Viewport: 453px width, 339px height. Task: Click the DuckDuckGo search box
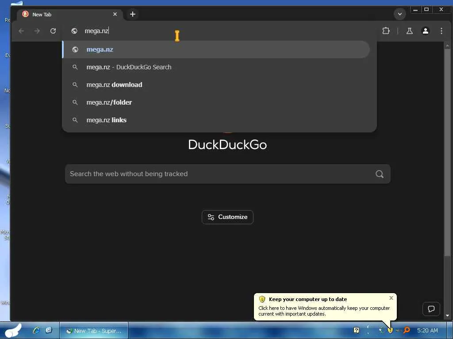(228, 174)
